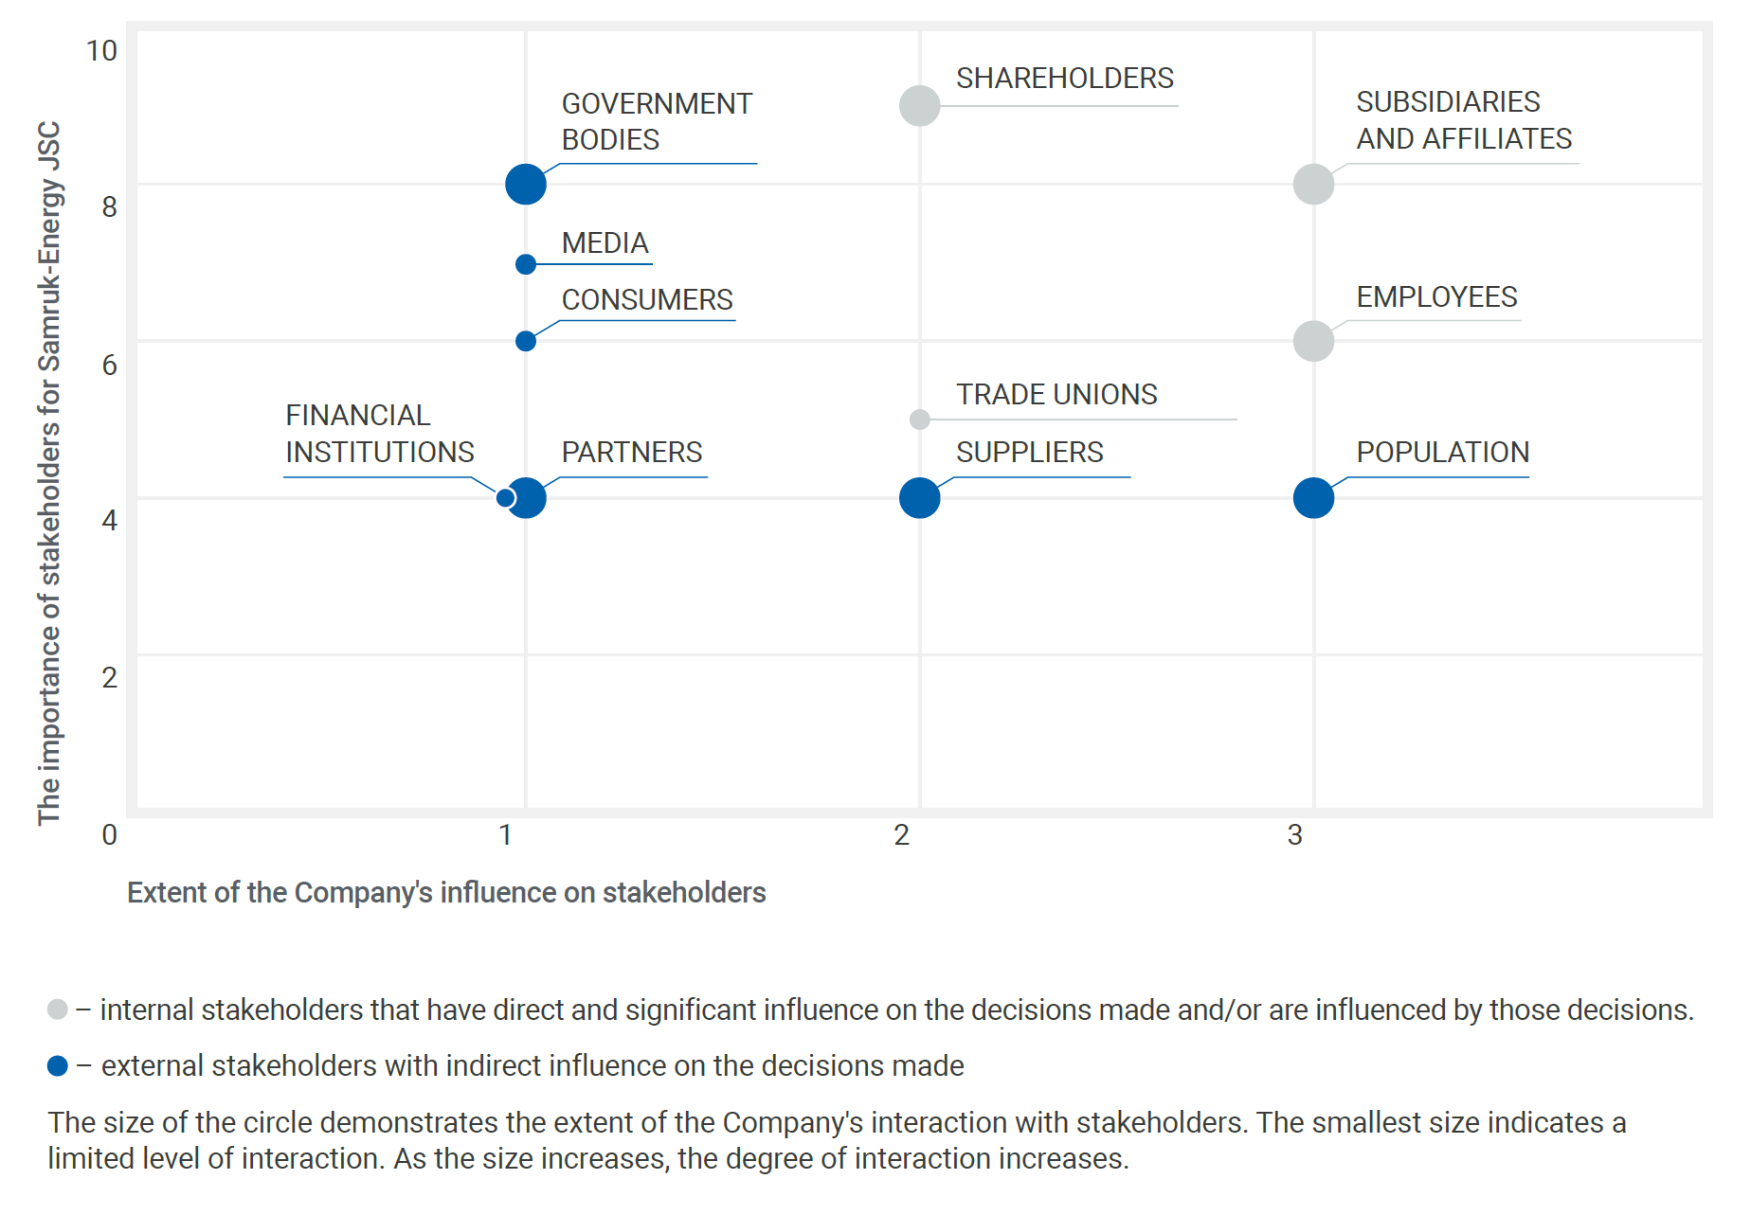
Task: Click the blue external stakeholders legend dot
Action: pos(58,1066)
